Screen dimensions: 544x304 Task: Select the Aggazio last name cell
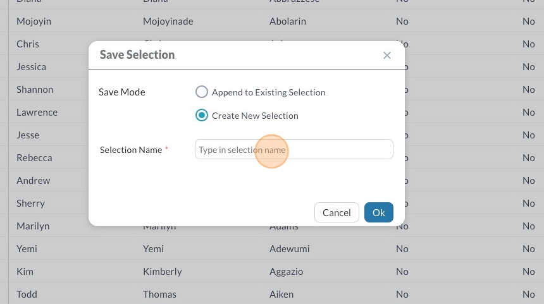(286, 272)
